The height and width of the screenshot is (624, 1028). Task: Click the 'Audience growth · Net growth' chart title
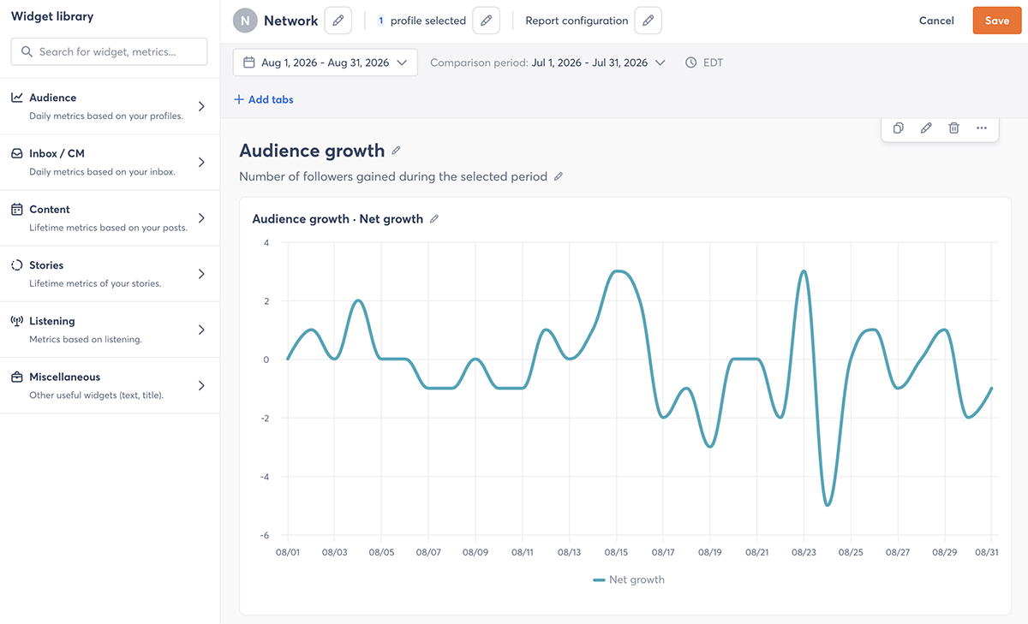(338, 219)
